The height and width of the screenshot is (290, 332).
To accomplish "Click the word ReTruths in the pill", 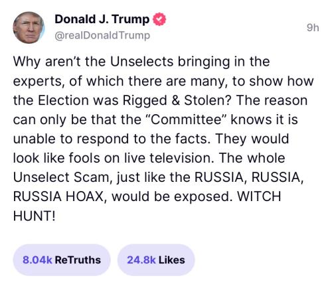I will point(78,260).
